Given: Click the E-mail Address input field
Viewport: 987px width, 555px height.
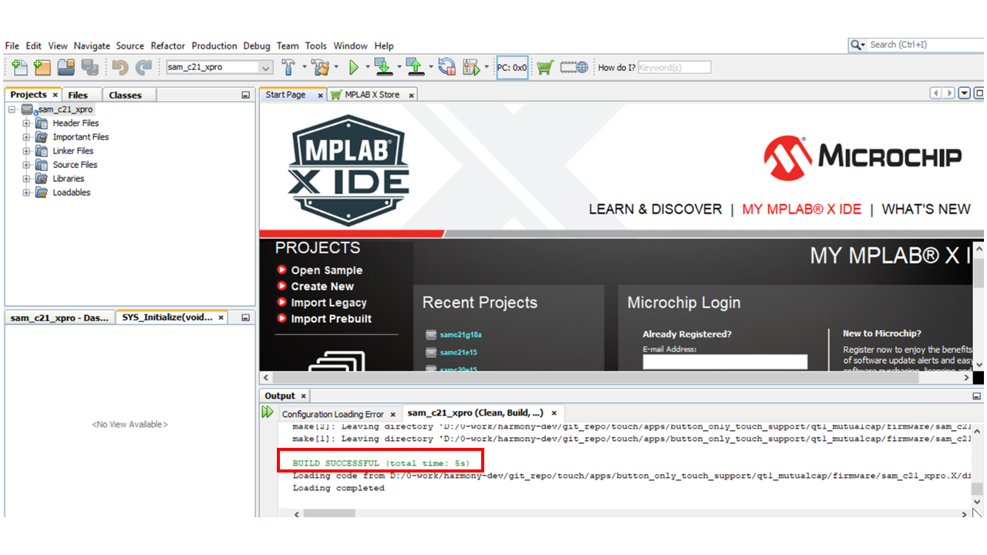Looking at the screenshot, I should pyautogui.click(x=725, y=362).
